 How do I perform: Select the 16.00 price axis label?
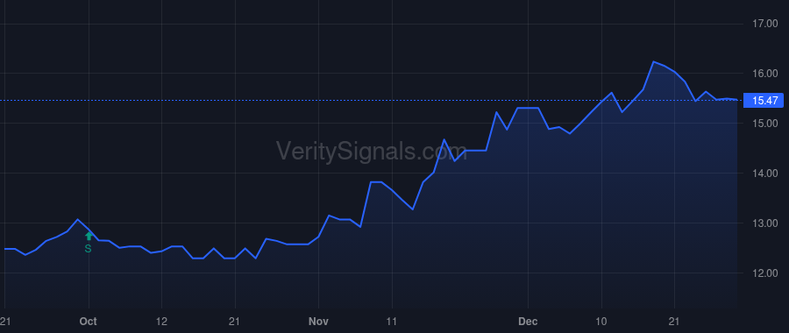coord(764,74)
